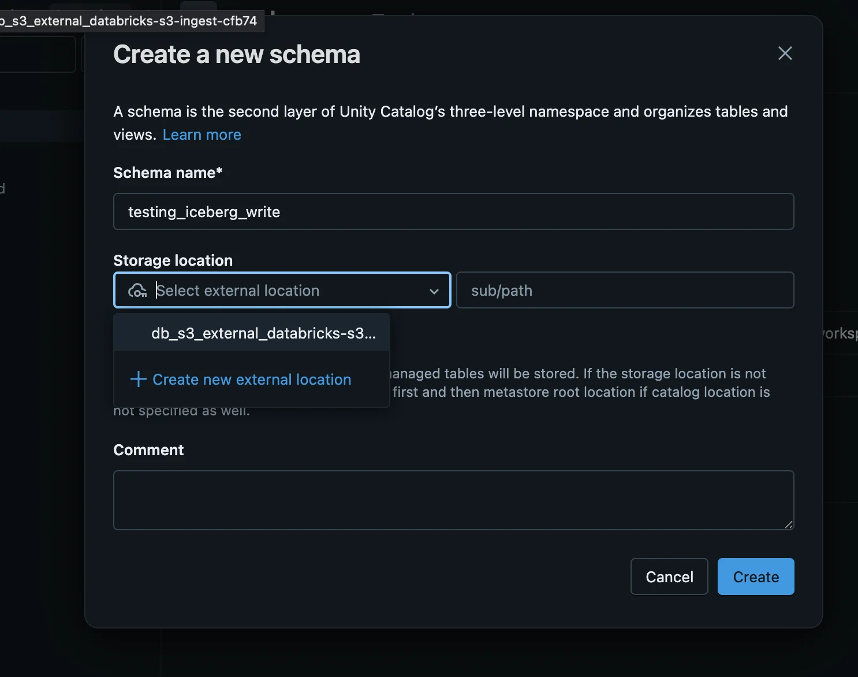
Task: Click the Schema name input field
Action: coord(453,211)
